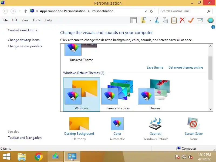Switch to the download arrow taskbar app
Image resolution: width=216 pixels, height=162 pixels.
tap(55, 157)
